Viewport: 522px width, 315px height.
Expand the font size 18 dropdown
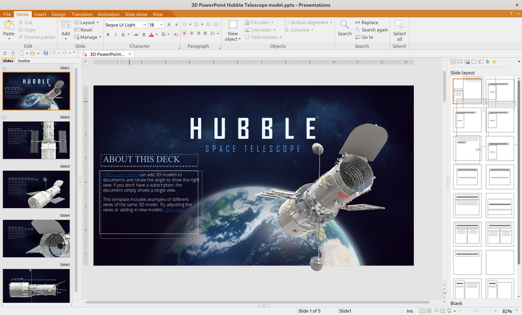[162, 25]
